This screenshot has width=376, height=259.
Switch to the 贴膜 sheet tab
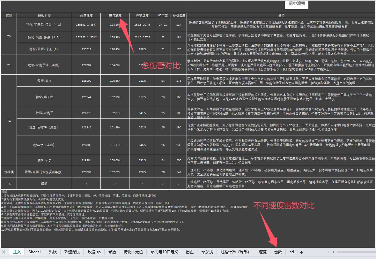(x=53, y=252)
